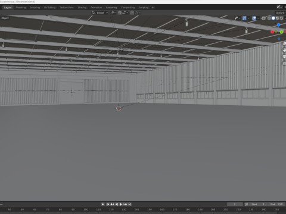Click frame 100 on the timeline ruler
The height and width of the screenshot is (214, 286).
pyautogui.click(x=86, y=209)
